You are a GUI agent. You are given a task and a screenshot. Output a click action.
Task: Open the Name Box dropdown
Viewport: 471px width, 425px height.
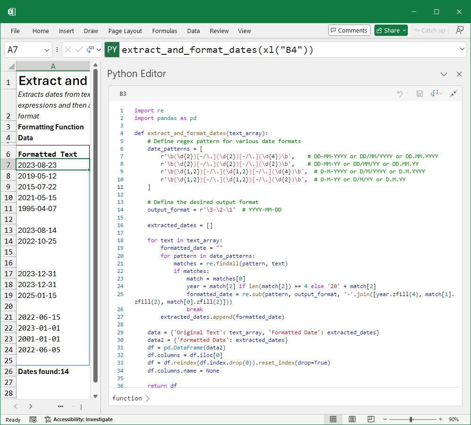click(x=47, y=49)
